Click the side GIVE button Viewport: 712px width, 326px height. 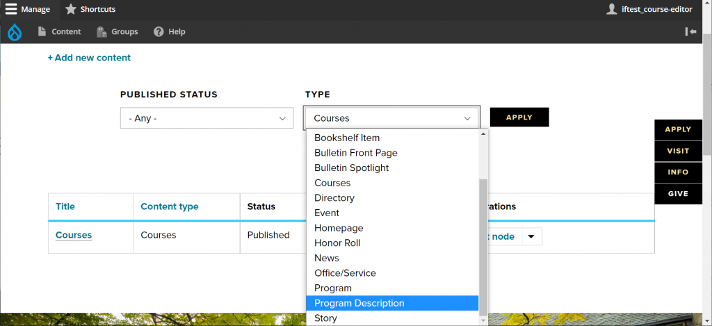pyautogui.click(x=679, y=193)
